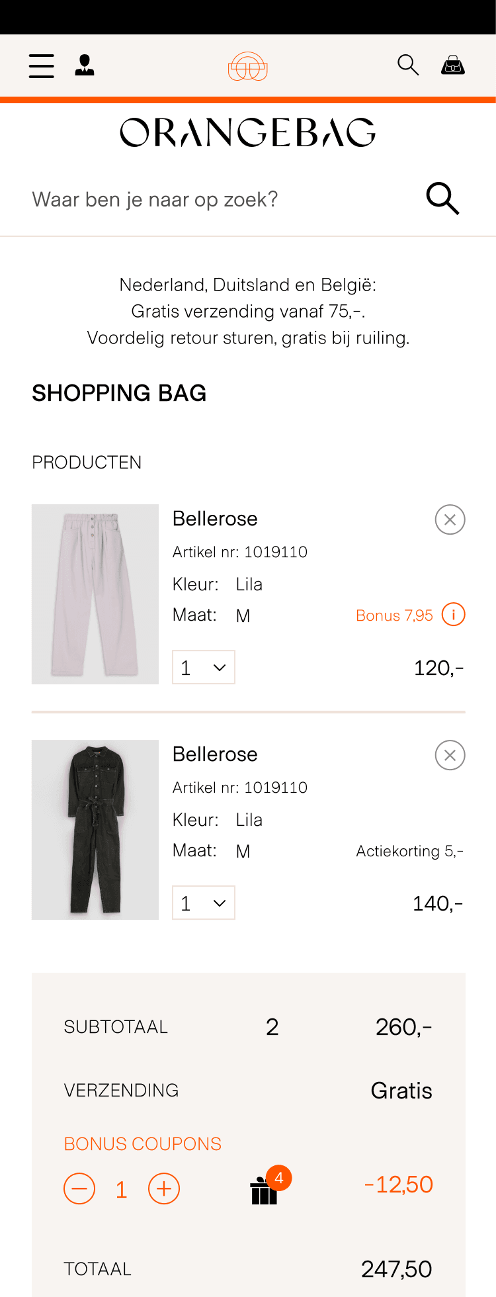The height and width of the screenshot is (1297, 496).
Task: Open quantity dropdown for black jumpsuit
Action: [x=204, y=903]
